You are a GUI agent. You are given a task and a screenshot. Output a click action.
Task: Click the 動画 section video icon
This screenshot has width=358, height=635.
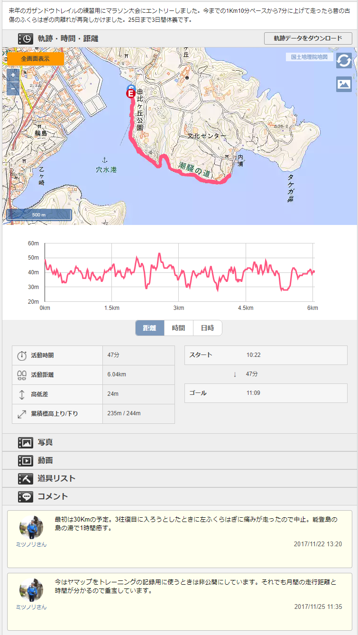click(25, 460)
